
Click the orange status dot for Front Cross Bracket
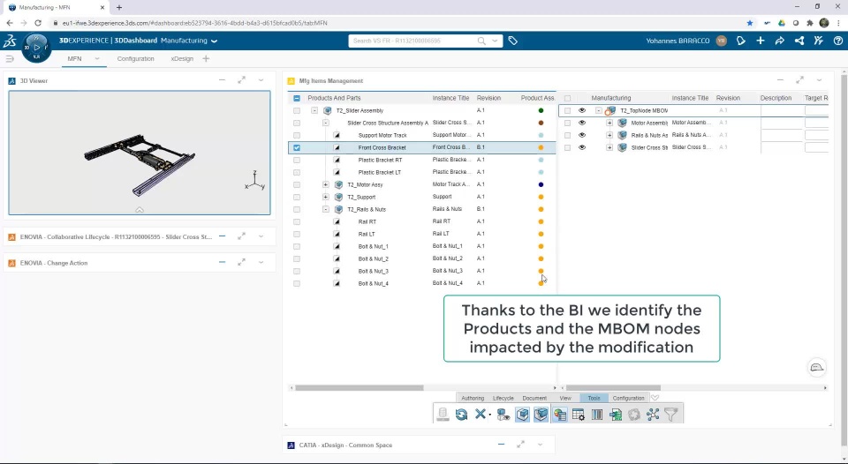click(x=541, y=147)
